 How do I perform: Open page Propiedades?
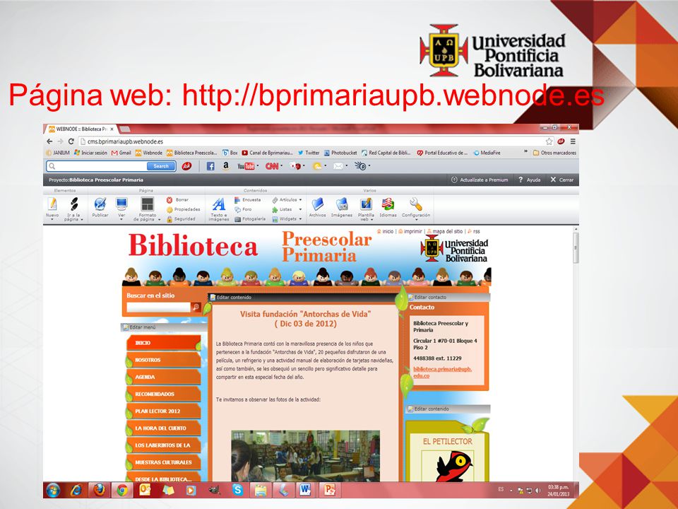(184, 209)
